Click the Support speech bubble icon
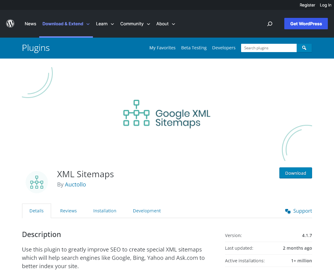The height and width of the screenshot is (270, 334). click(288, 211)
